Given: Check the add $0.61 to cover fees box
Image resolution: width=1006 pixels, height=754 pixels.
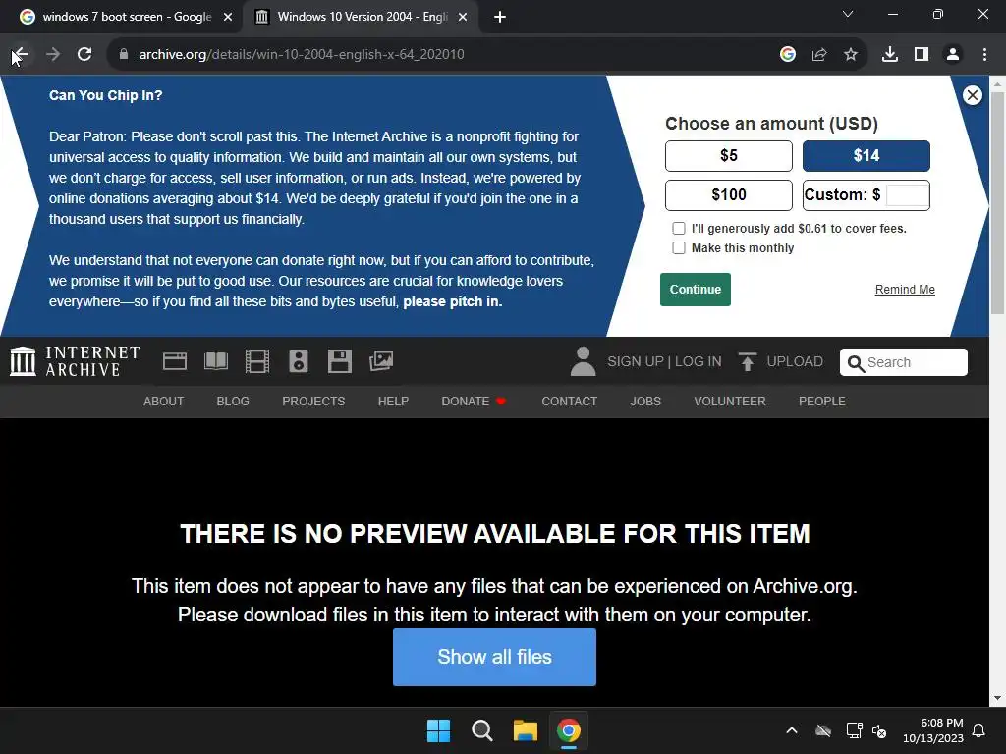Looking at the screenshot, I should (x=678, y=228).
